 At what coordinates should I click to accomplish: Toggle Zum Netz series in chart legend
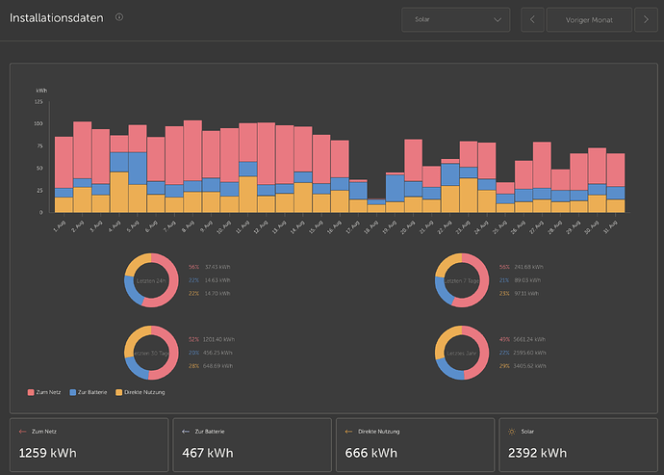[44, 392]
